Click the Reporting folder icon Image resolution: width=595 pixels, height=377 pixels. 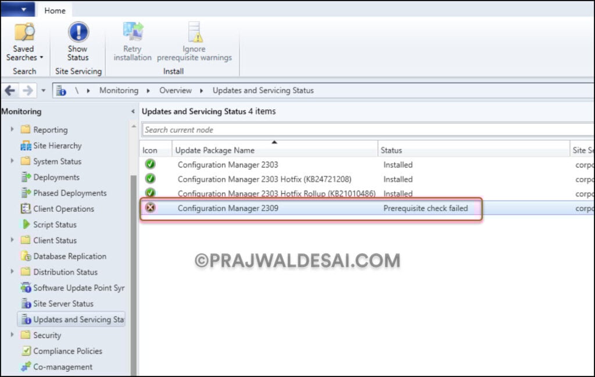pyautogui.click(x=26, y=129)
